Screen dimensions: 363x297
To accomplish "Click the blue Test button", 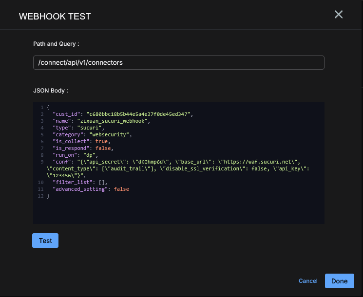I will (x=45, y=241).
